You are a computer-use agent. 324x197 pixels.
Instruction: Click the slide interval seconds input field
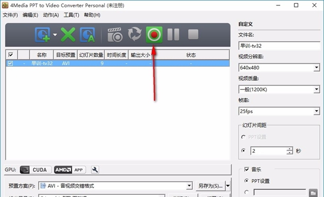268,151
